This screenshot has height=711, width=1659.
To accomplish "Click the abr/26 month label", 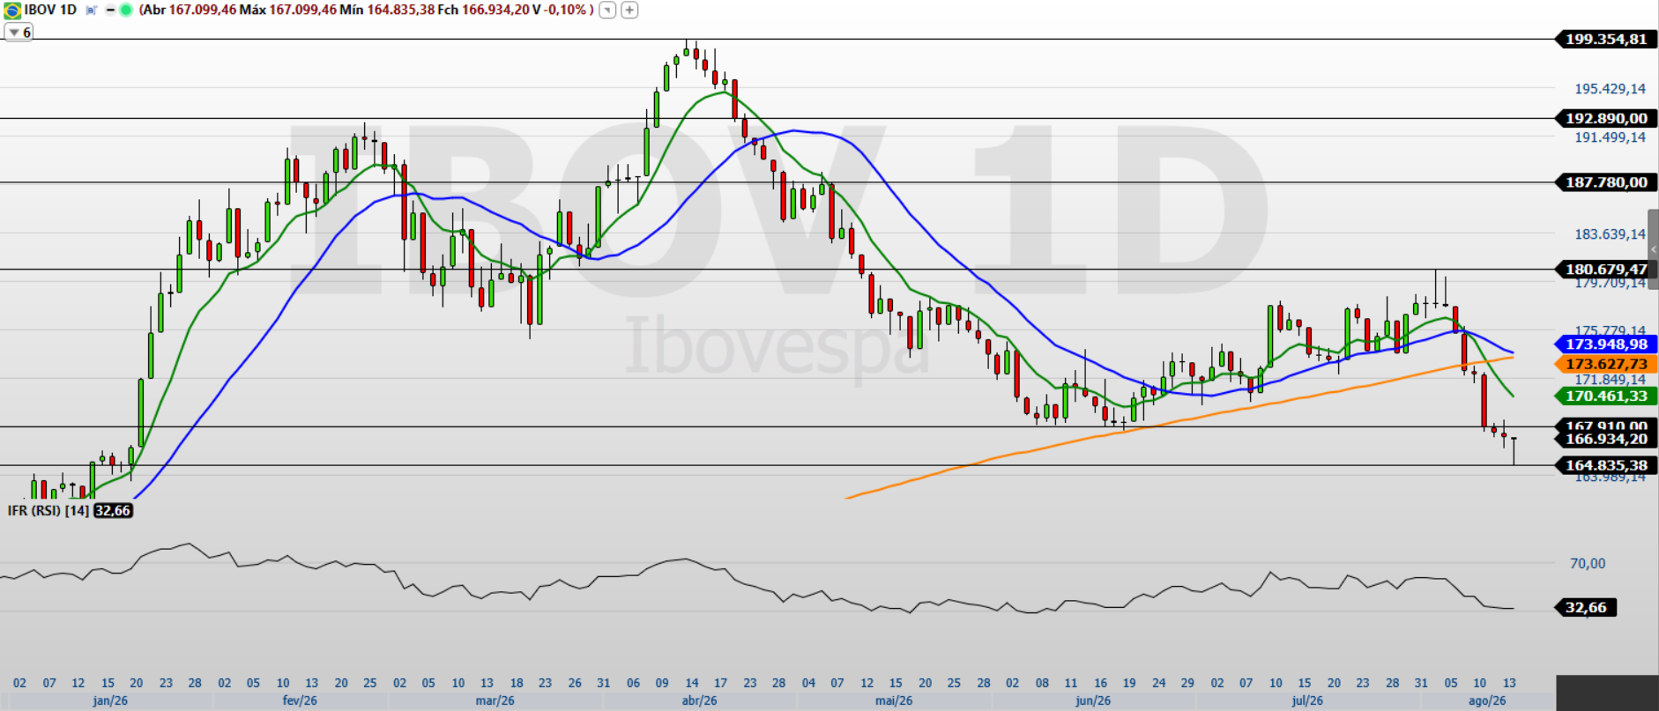I will pos(699,701).
